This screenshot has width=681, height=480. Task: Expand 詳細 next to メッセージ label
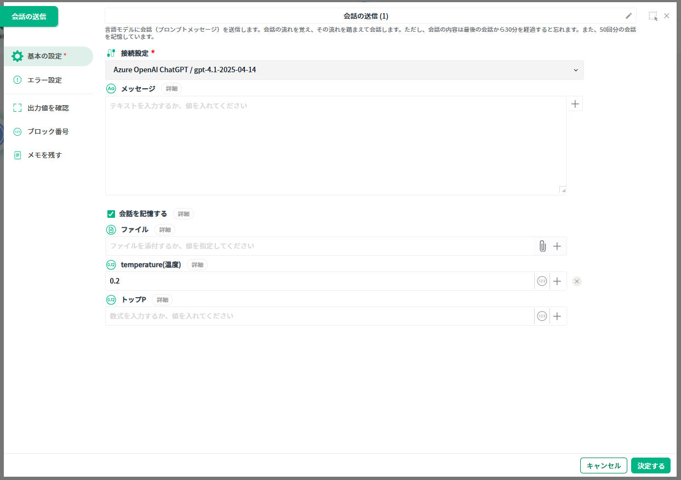pos(171,89)
